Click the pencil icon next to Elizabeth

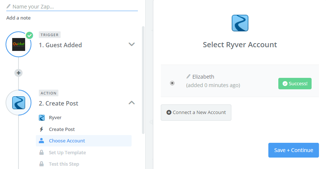(x=189, y=77)
